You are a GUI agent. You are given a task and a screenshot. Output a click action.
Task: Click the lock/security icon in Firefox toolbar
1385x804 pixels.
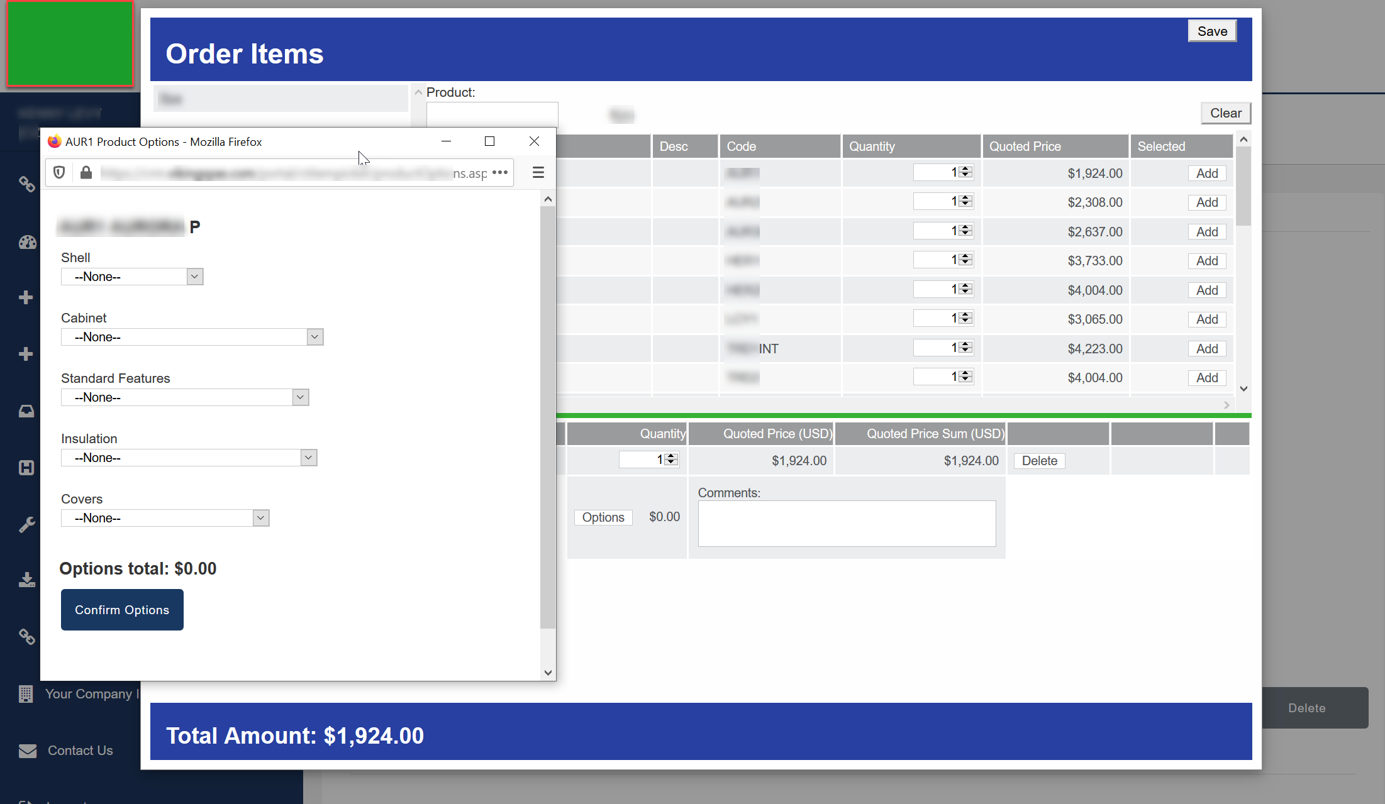pyautogui.click(x=85, y=172)
